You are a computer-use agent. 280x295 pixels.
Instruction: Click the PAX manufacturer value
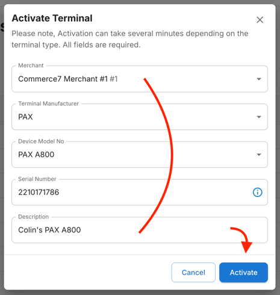point(25,117)
